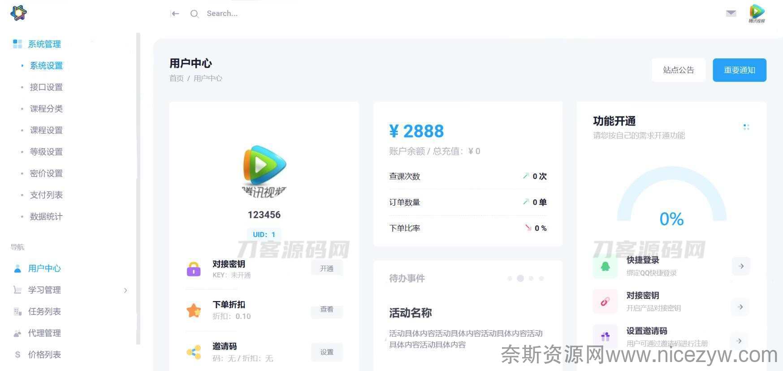
Task: Open 功能开通 card options dots icon
Action: [746, 127]
